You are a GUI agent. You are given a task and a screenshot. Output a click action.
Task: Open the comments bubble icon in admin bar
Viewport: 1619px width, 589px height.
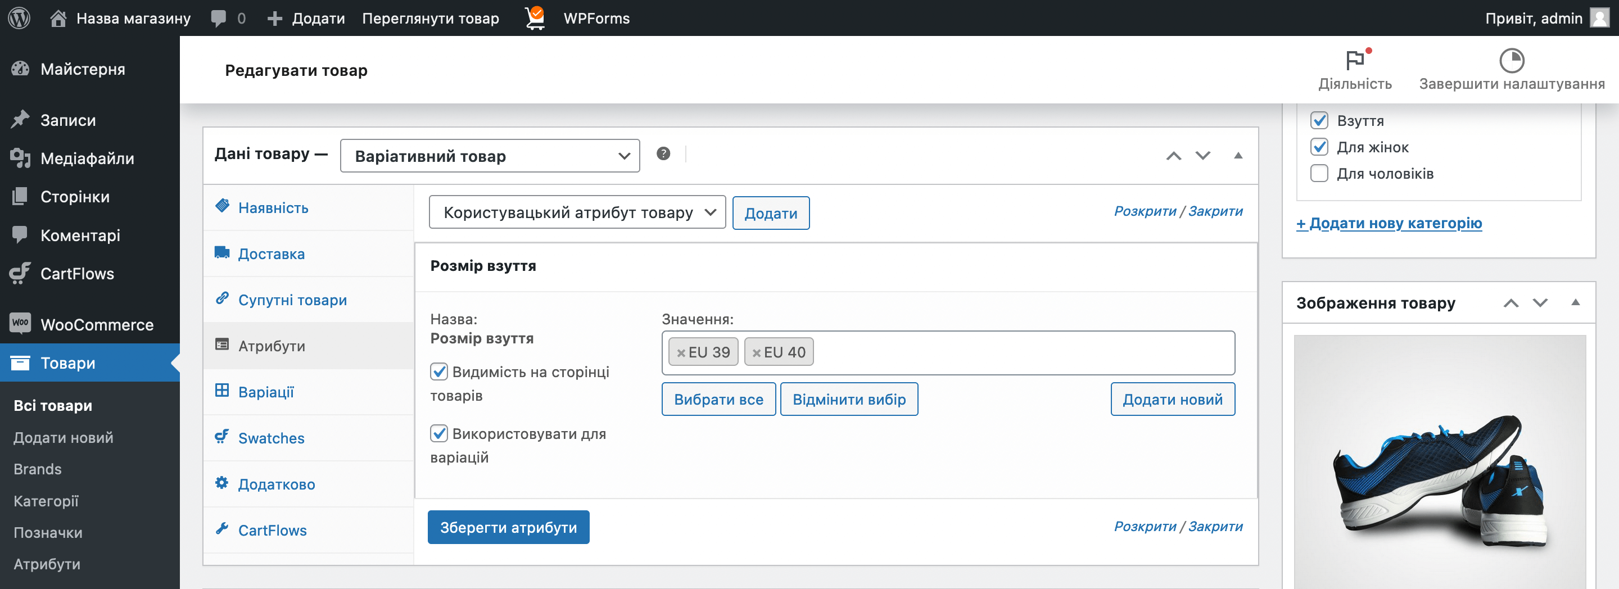pyautogui.click(x=218, y=18)
